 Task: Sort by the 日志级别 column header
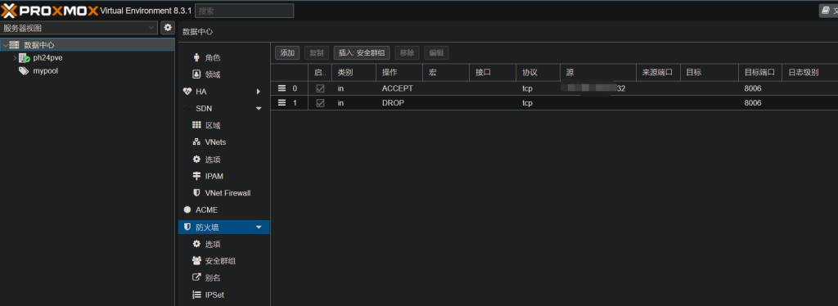[809, 73]
